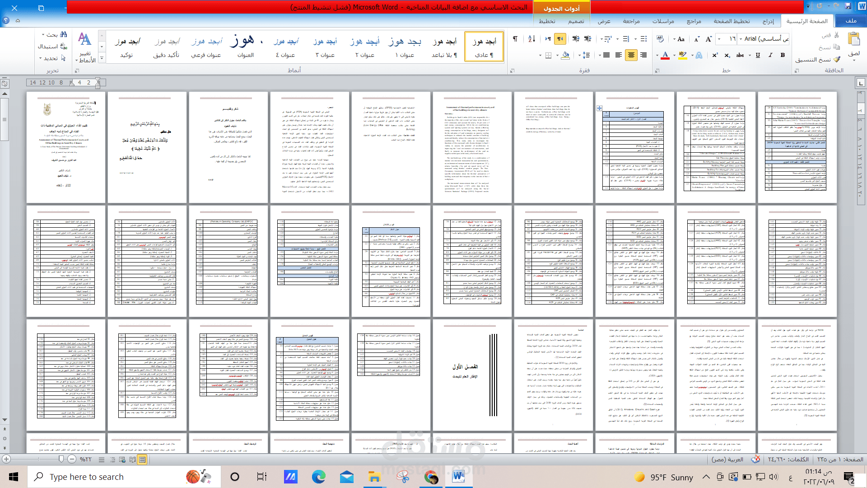Toggle Strikethrough formatting
The image size is (867, 488).
tap(740, 55)
